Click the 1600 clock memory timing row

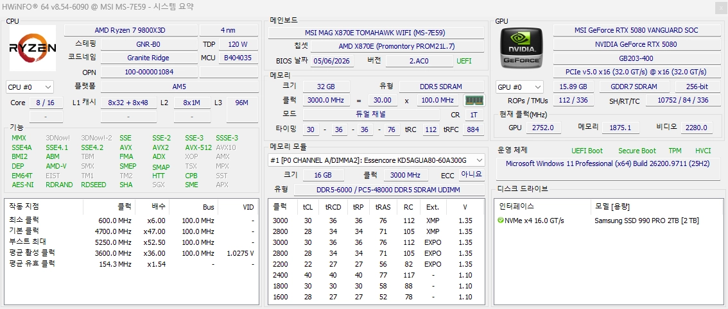[x=377, y=297]
